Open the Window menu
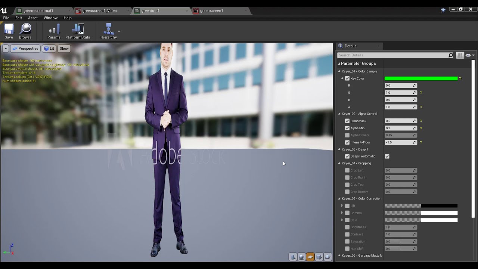Image resolution: width=478 pixels, height=269 pixels. [50, 18]
